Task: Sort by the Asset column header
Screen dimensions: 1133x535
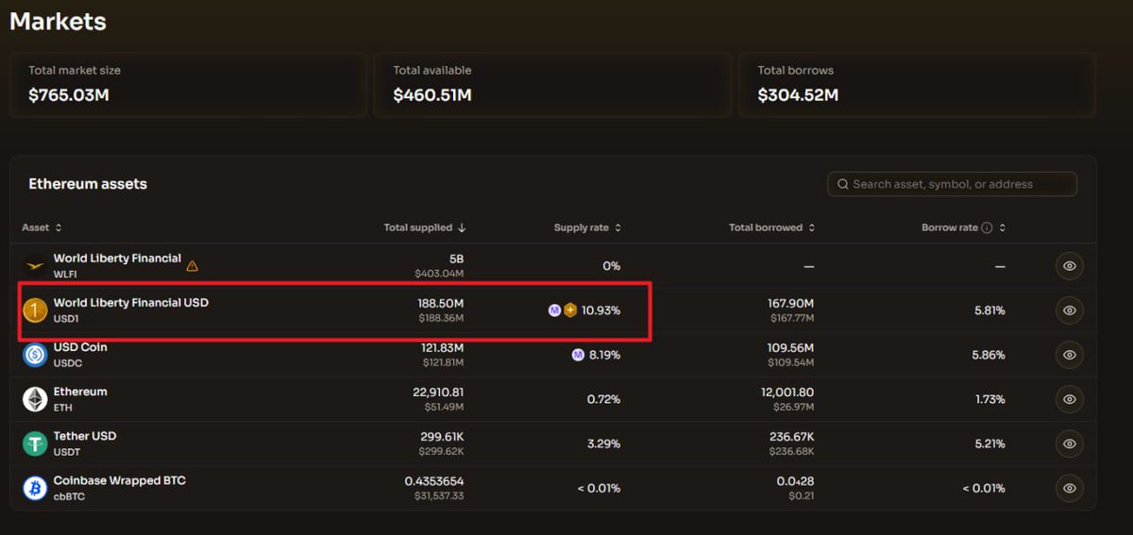Action: click(x=42, y=227)
